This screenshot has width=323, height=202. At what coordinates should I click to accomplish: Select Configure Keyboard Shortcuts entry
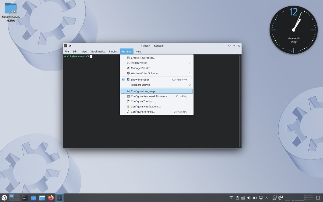coord(157,96)
